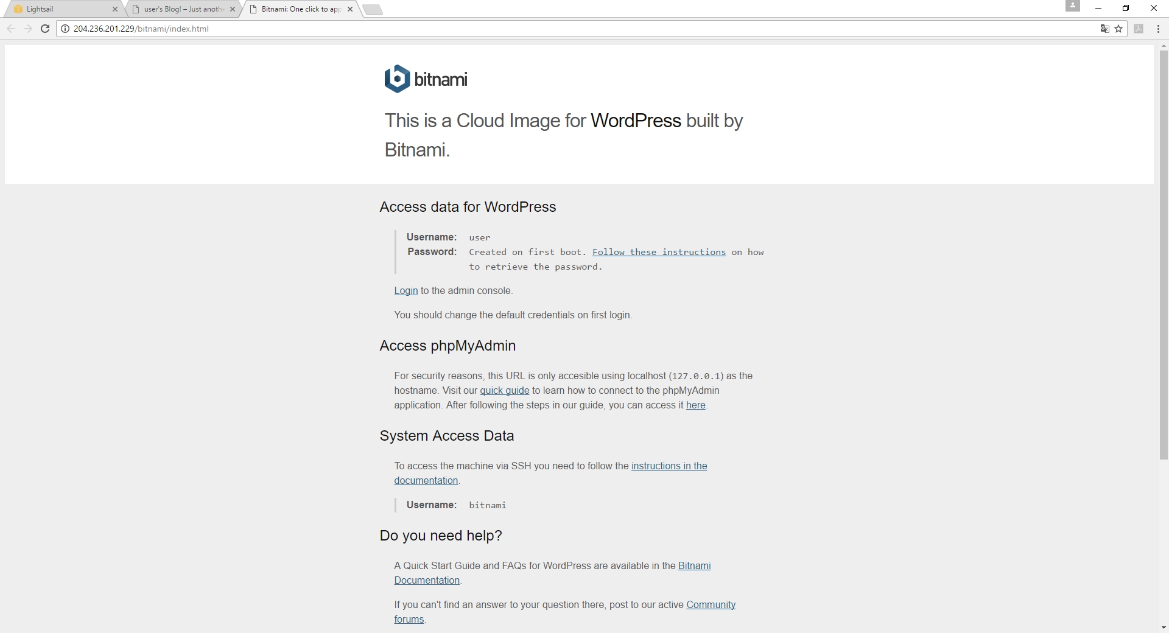Click the browser back arrow

click(x=11, y=29)
